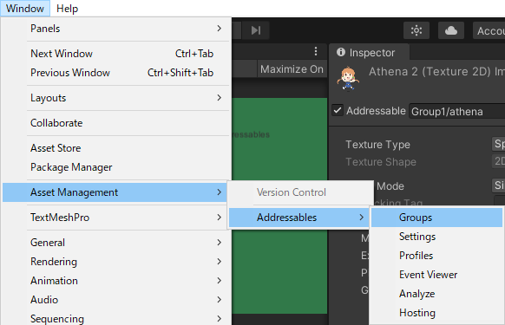
Task: Open the Texture Type dropdown
Action: (499, 144)
